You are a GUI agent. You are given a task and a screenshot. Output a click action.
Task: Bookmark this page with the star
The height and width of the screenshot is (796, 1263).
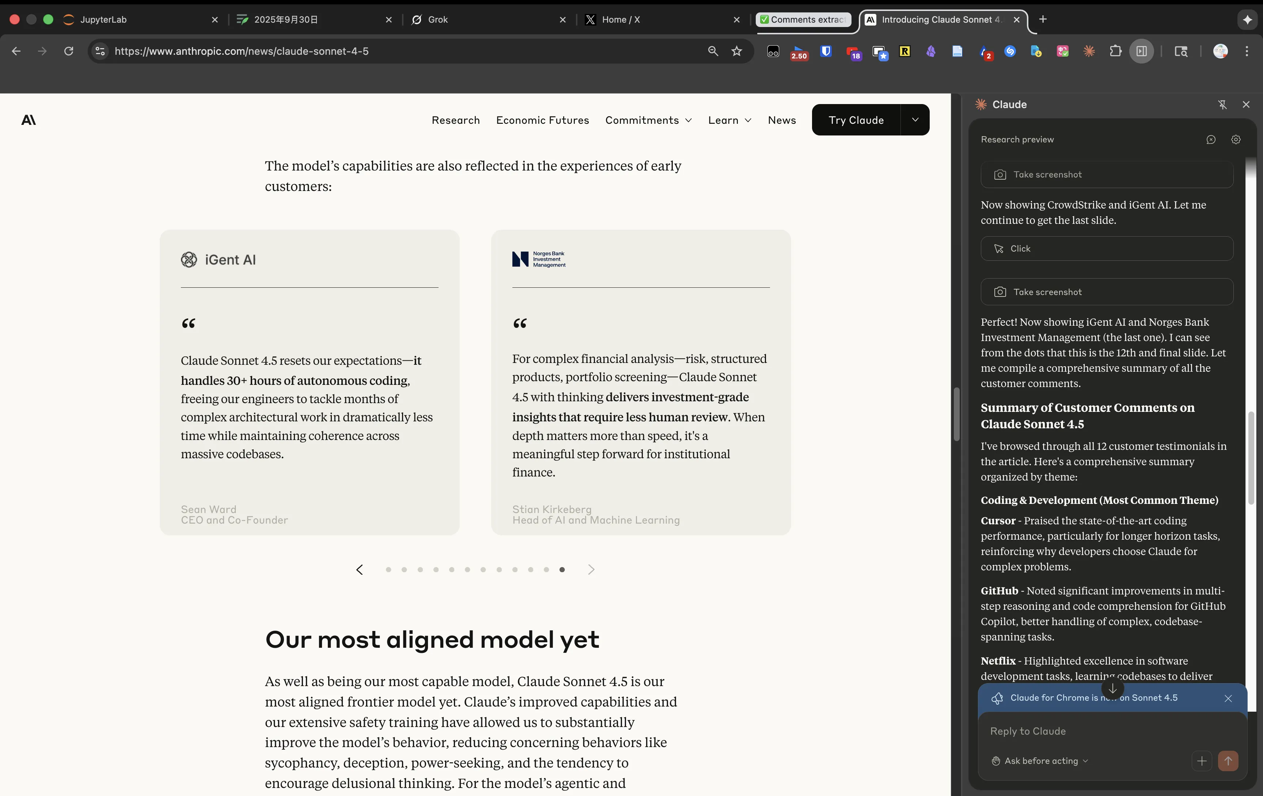[x=737, y=51]
